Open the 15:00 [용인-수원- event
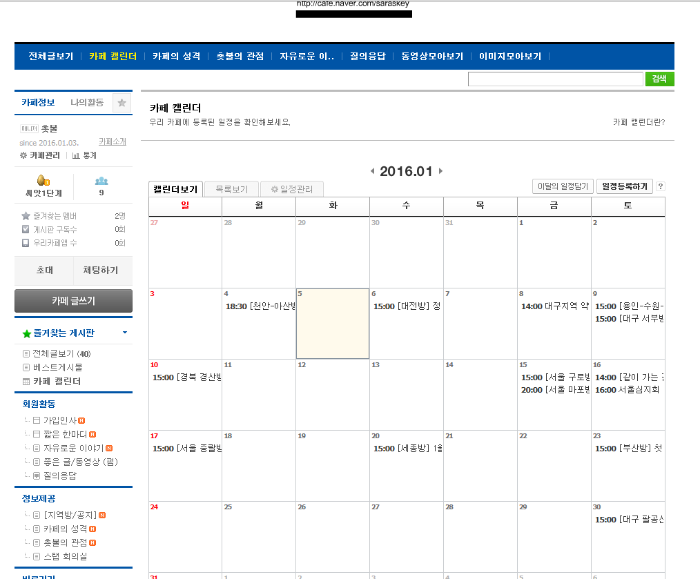This screenshot has height=579, width=700. click(629, 306)
